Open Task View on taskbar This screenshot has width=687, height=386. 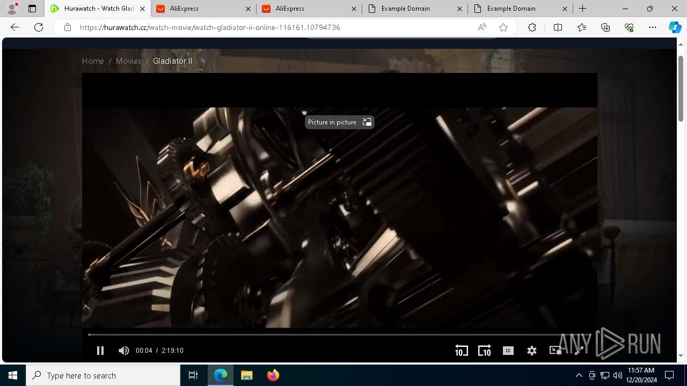click(x=193, y=375)
